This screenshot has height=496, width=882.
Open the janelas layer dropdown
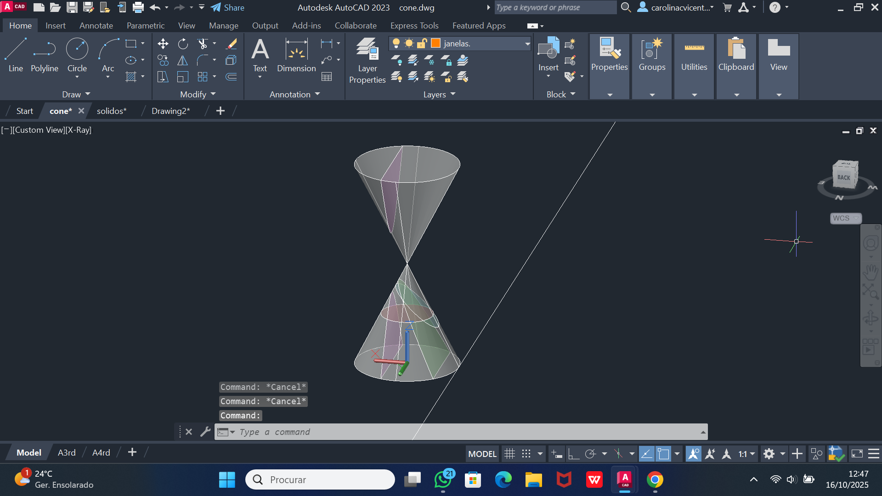527,44
